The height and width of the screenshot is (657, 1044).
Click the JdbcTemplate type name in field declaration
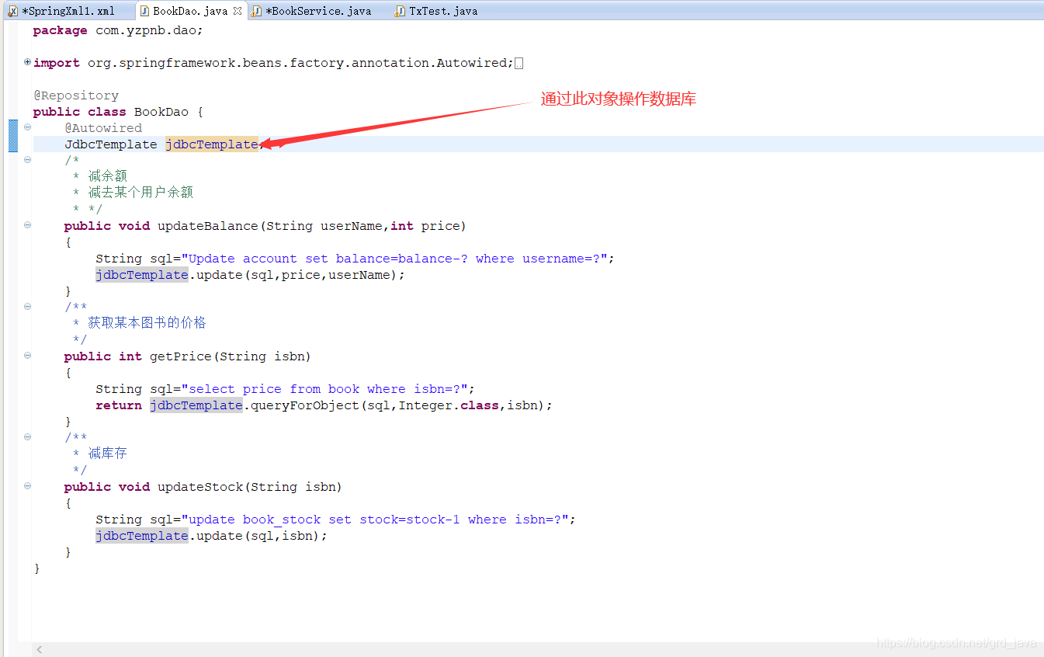111,144
